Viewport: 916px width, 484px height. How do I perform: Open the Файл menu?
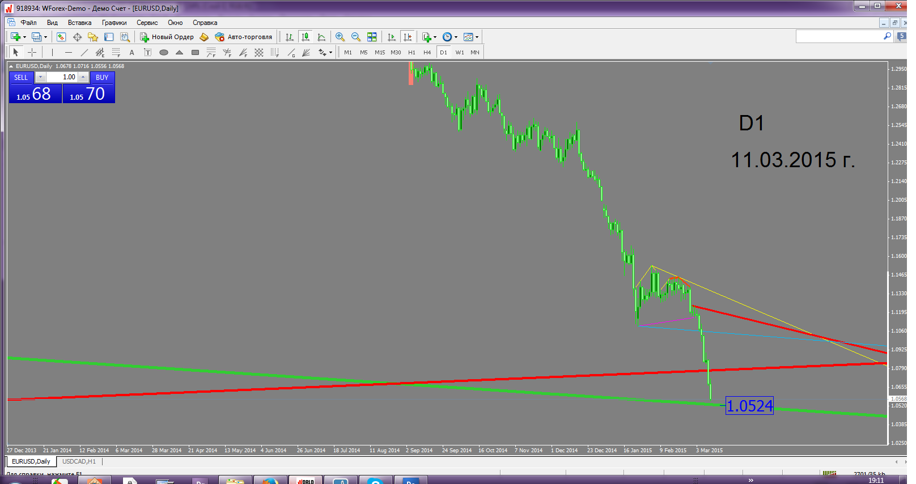[28, 23]
